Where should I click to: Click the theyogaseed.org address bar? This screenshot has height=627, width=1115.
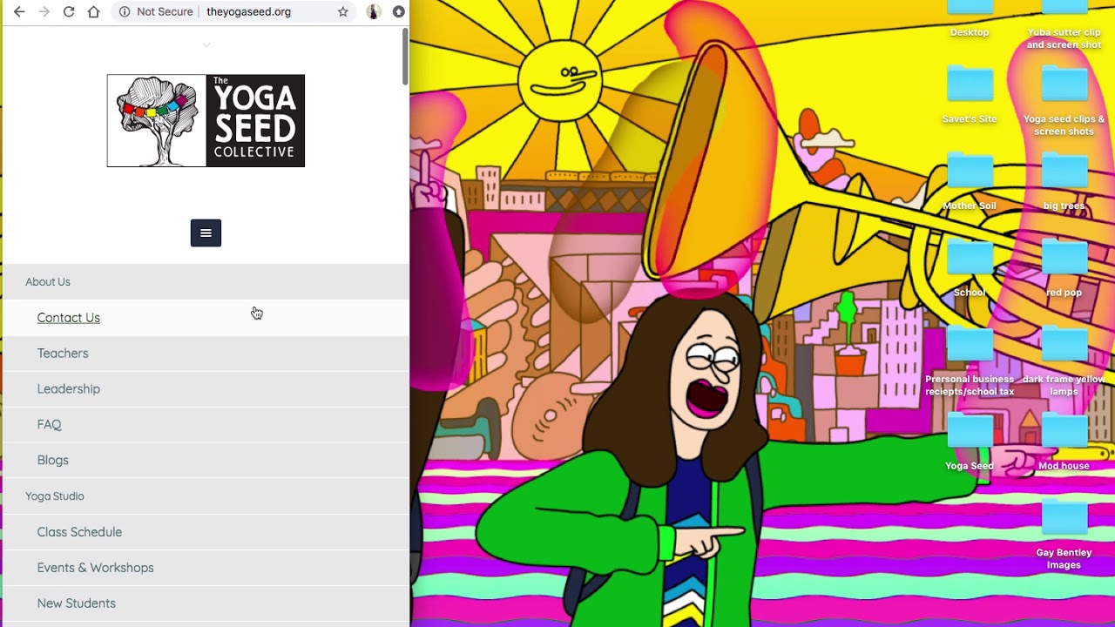tap(248, 12)
